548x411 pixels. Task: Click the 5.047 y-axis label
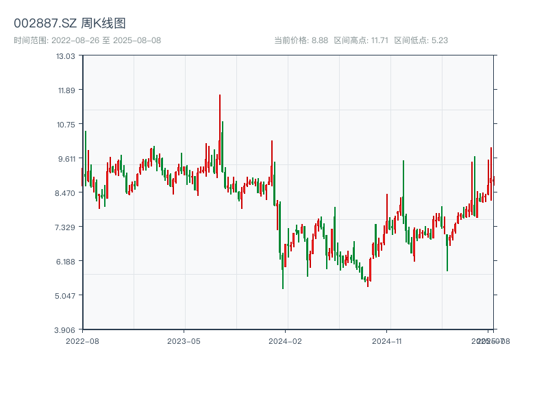[x=66, y=295]
